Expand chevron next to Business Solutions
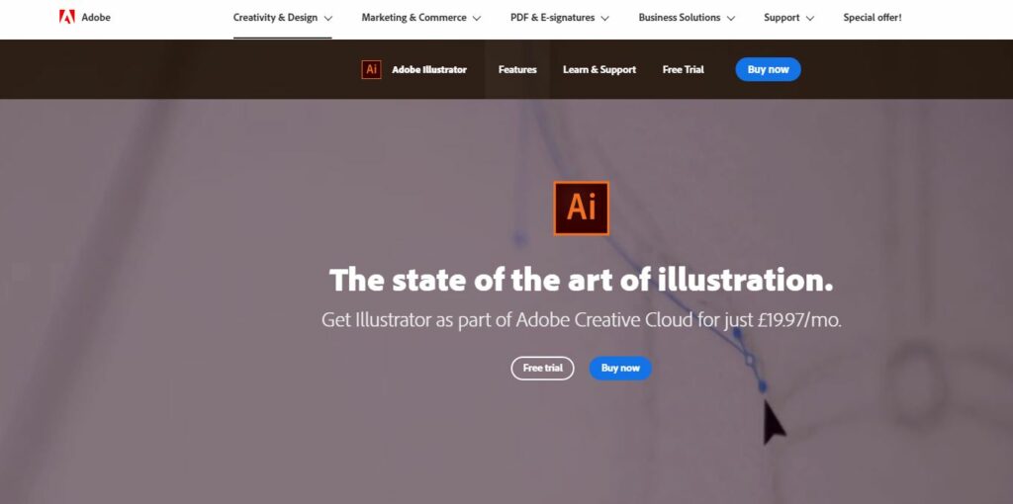The width and height of the screenshot is (1013, 504). pos(731,19)
